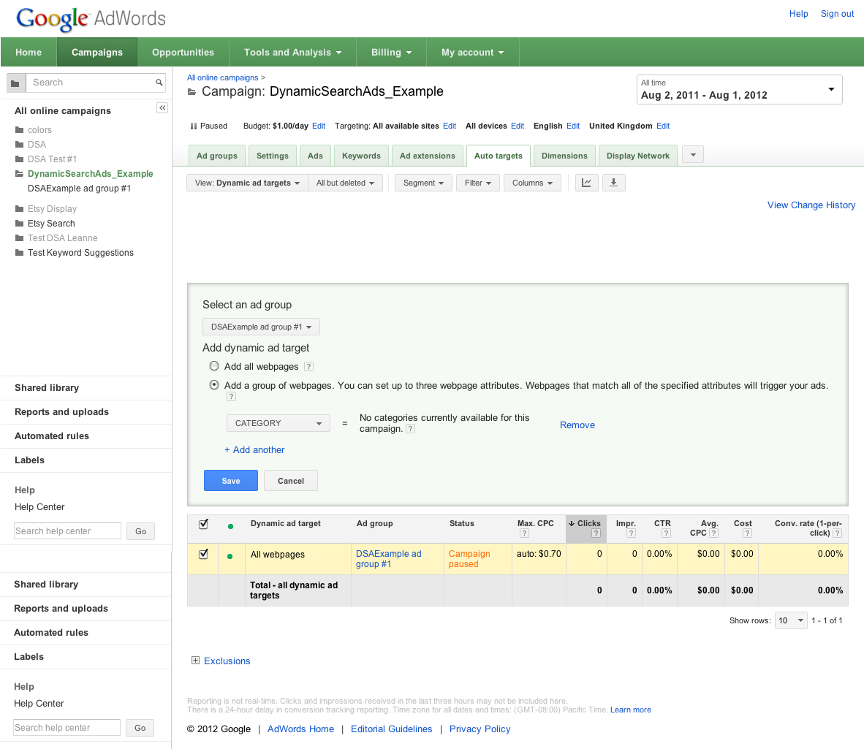Switch to Ad groups tab
This screenshot has width=864, height=749.
[217, 156]
